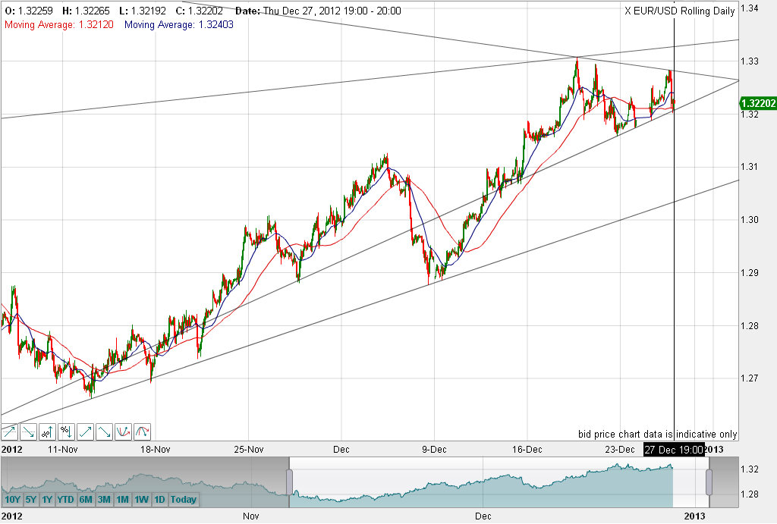The width and height of the screenshot is (777, 524).
Task: Pick the solid downward arrow drawing tool
Action: click(x=104, y=432)
